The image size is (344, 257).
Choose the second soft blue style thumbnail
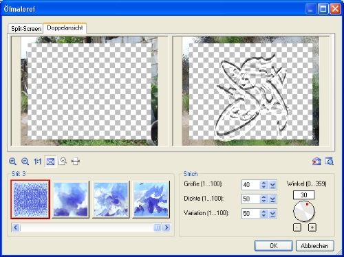coord(71,199)
